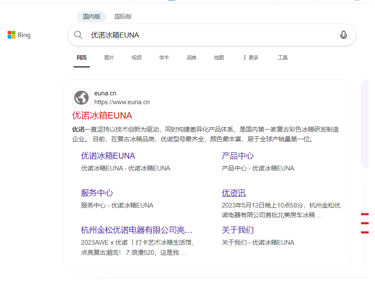Click the search box containing 优诺冰箱EUNA

(x=212, y=35)
